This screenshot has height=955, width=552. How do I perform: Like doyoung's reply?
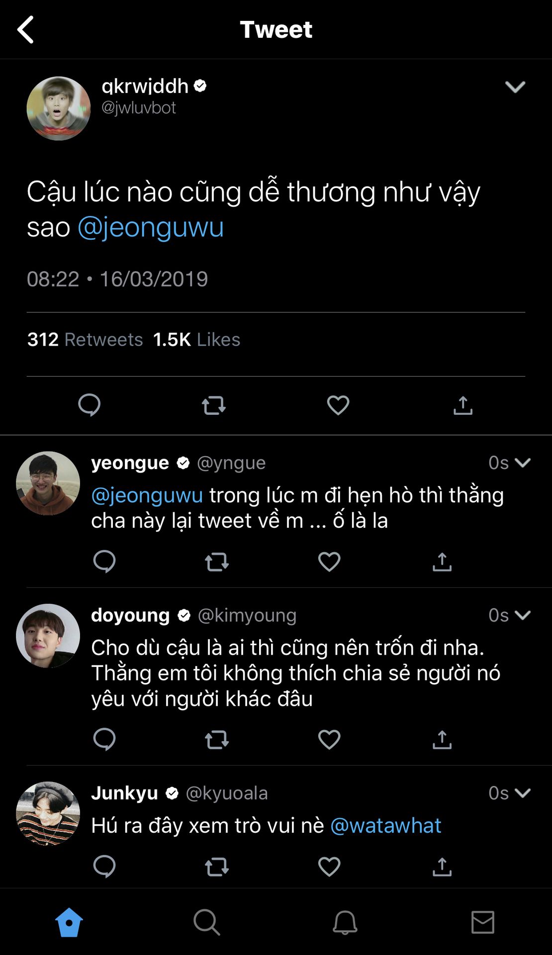tap(329, 740)
